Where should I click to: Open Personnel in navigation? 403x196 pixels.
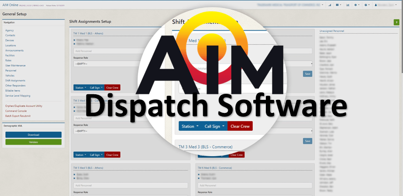coord(11,70)
